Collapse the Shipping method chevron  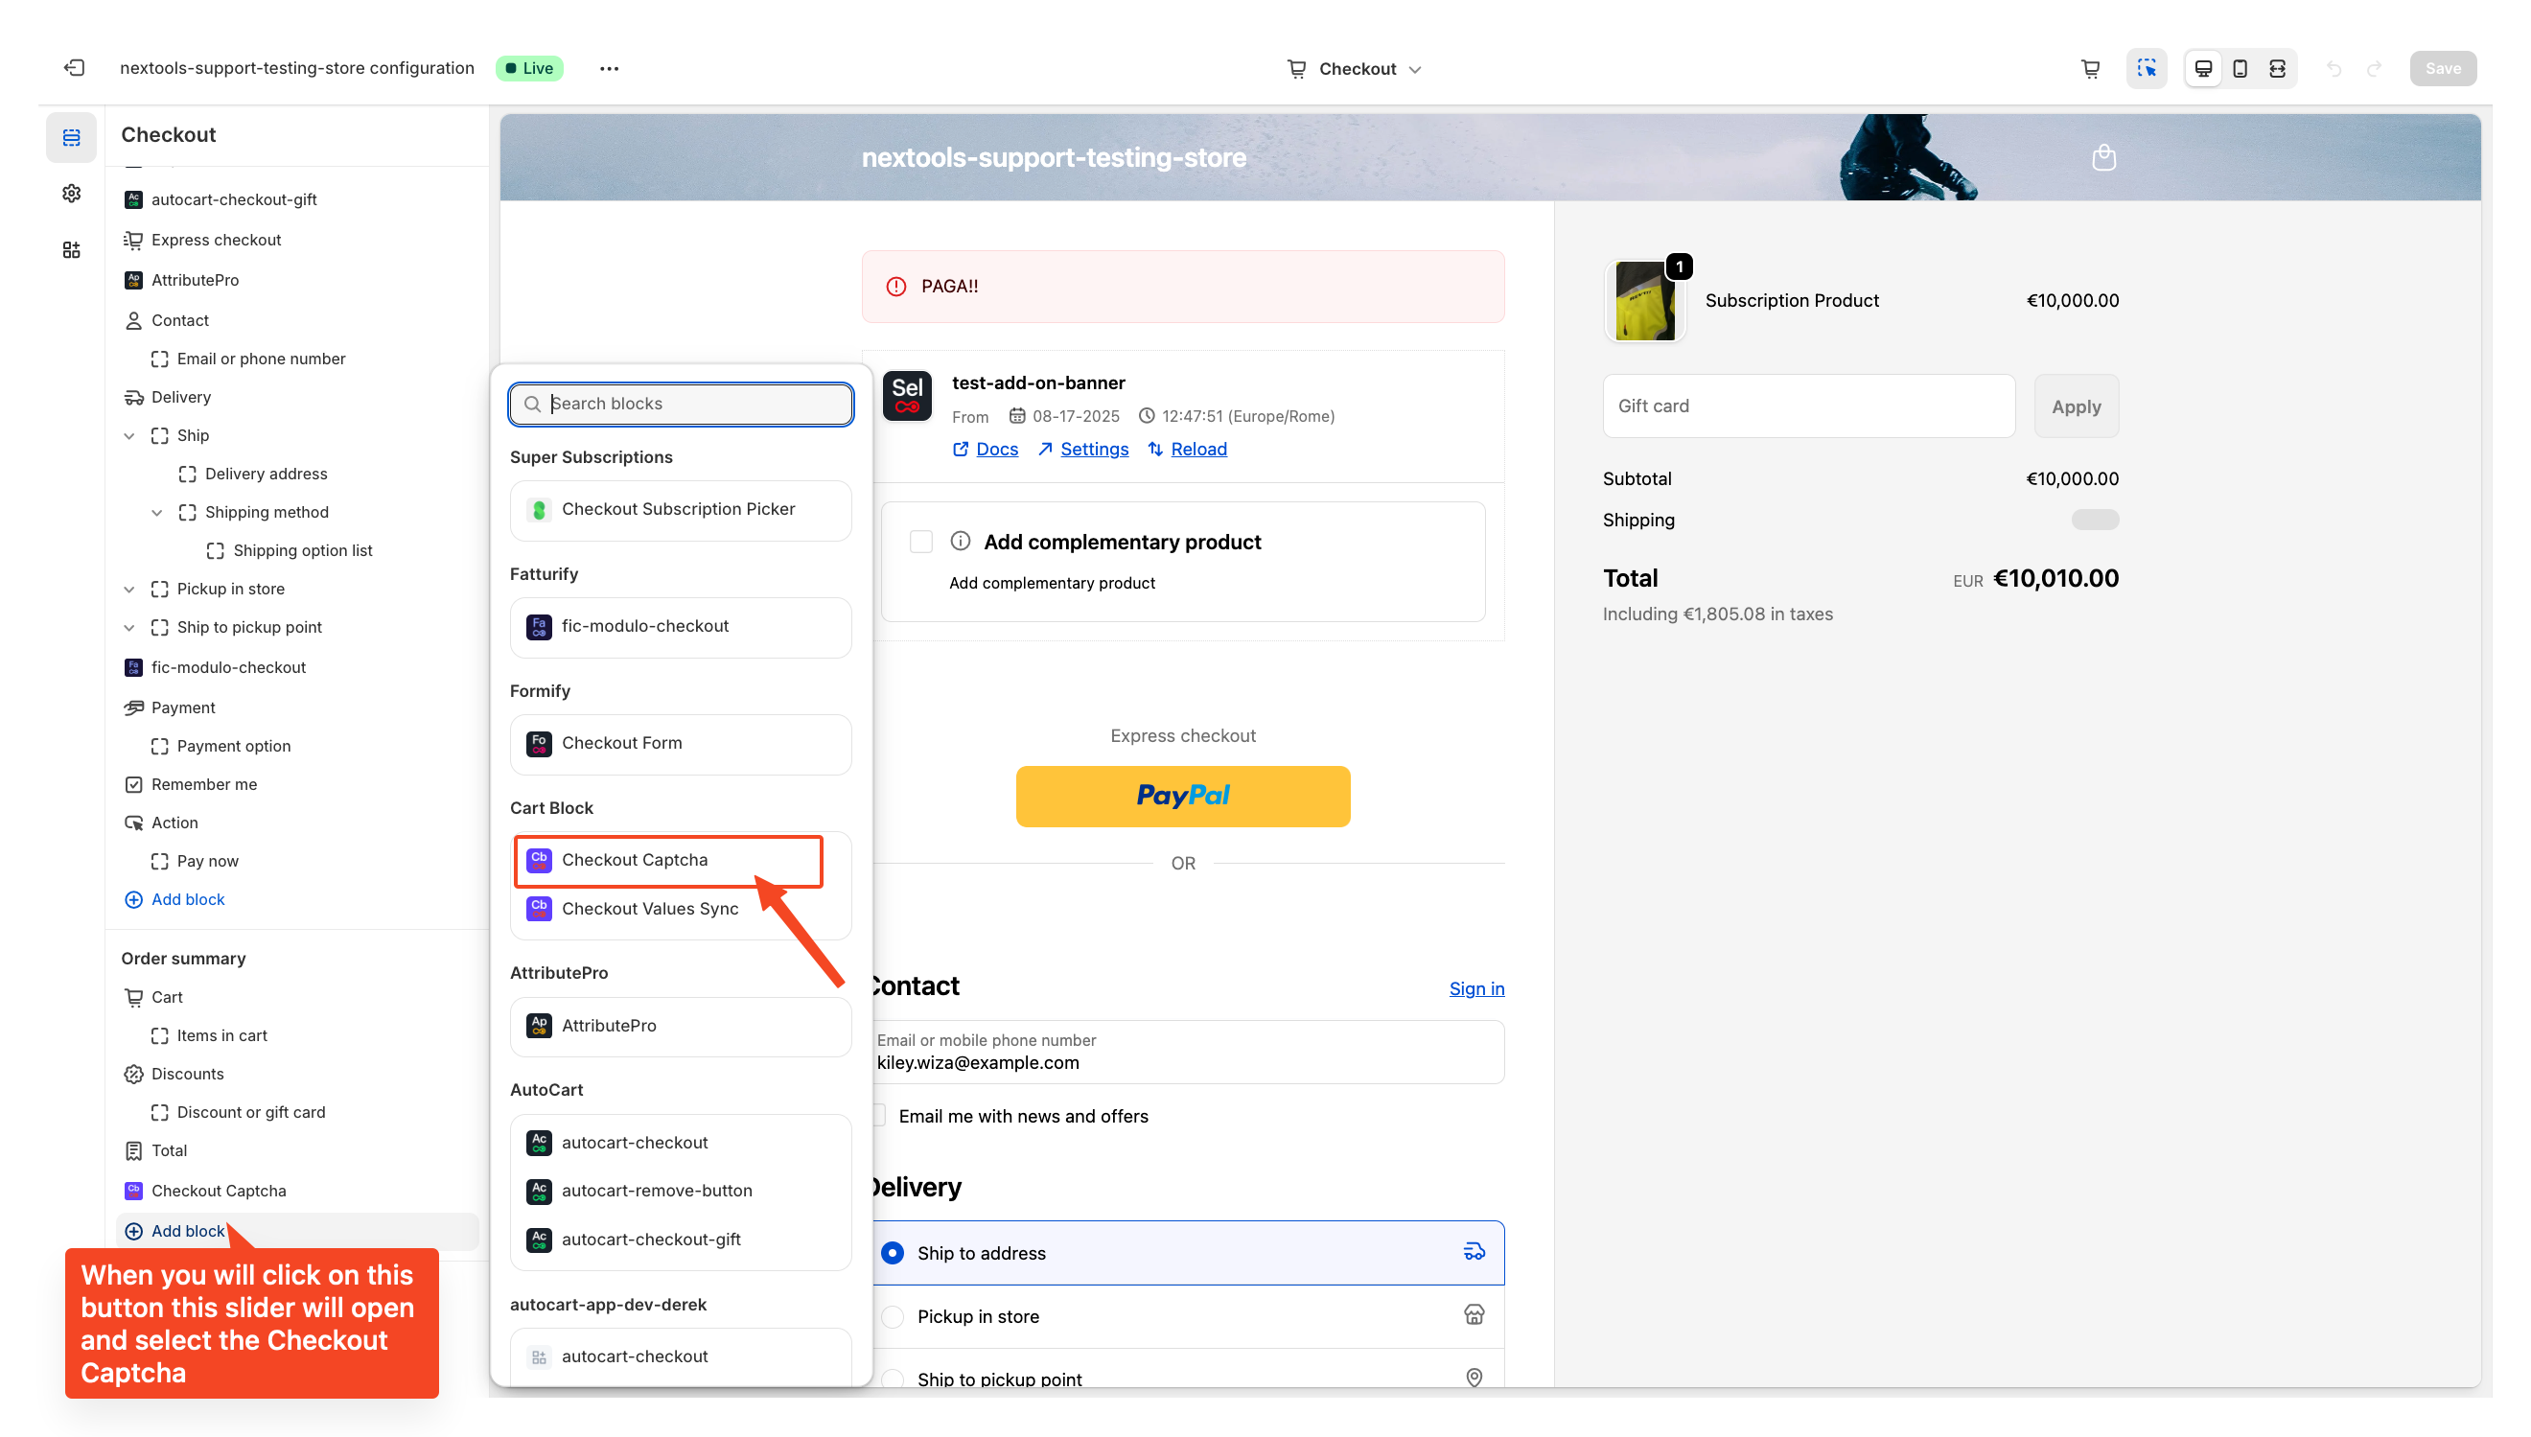(x=157, y=512)
